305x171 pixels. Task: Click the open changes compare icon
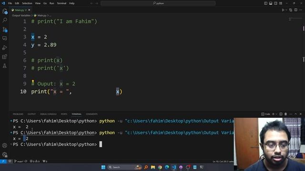[291, 10]
